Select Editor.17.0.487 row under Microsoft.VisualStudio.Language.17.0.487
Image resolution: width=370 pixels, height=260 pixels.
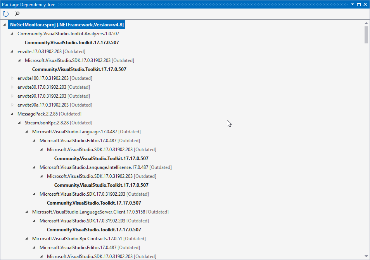coord(90,141)
